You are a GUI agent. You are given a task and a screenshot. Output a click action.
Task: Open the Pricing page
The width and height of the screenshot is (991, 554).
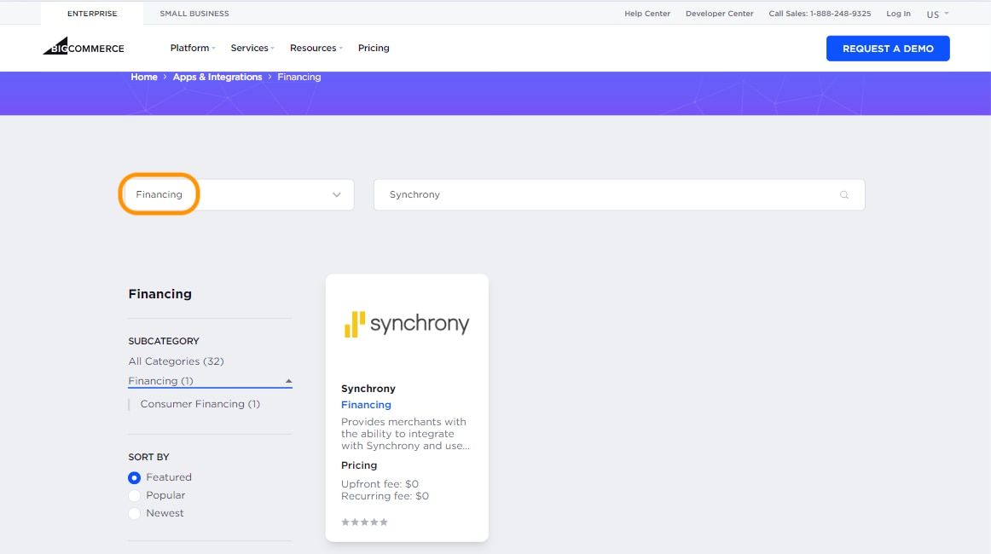374,48
